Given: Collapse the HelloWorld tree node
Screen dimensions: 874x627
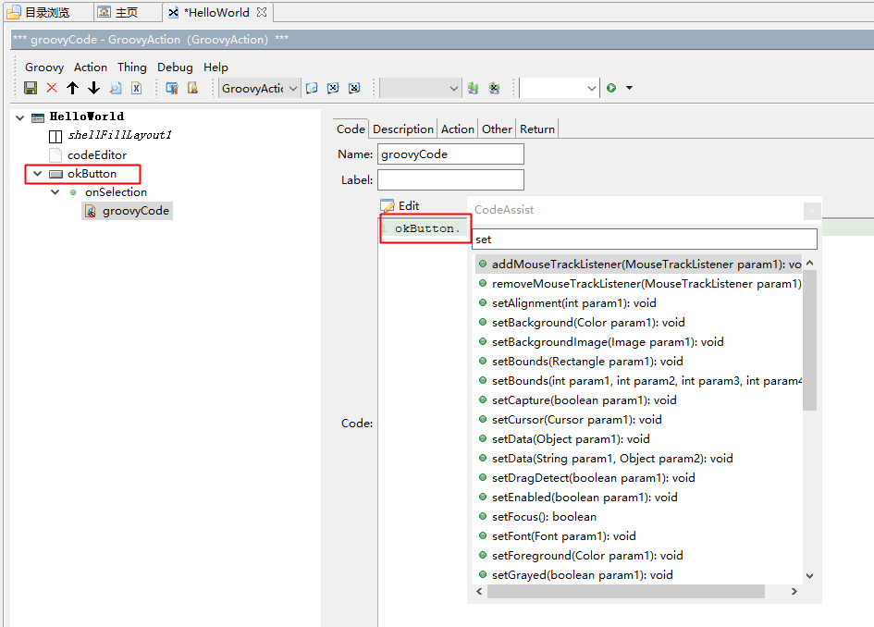Looking at the screenshot, I should tap(20, 117).
